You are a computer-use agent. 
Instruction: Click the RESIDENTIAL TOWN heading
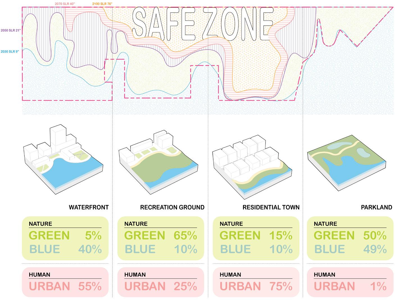coord(271,207)
